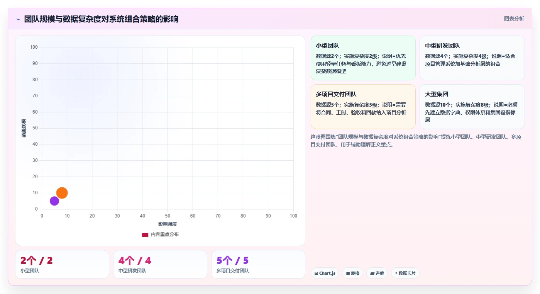Click the y-axis tick value 90
540x294 pixels.
35,63
